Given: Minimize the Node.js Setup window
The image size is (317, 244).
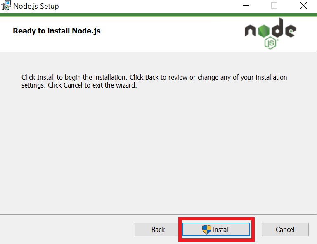Looking at the screenshot, I should 246,6.
